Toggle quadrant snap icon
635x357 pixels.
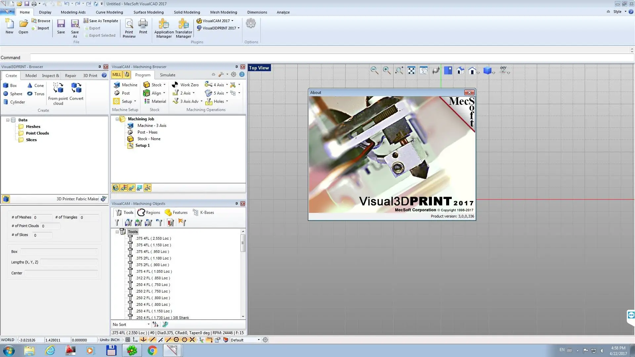click(185, 340)
